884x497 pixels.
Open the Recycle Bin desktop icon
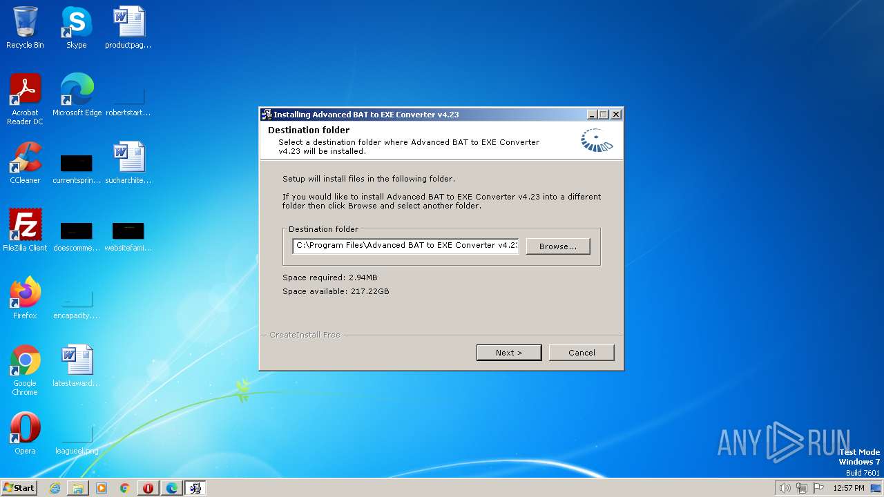tap(25, 28)
